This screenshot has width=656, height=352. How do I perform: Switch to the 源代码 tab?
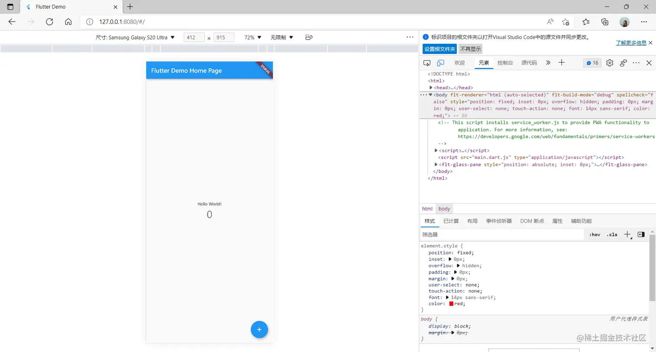tap(529, 63)
